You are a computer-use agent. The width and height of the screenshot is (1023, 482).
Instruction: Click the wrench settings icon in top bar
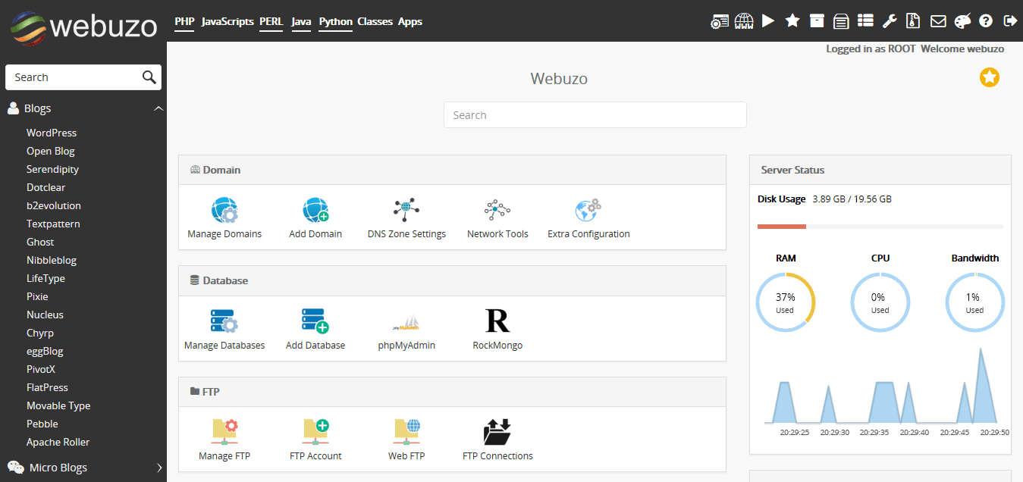(x=890, y=21)
